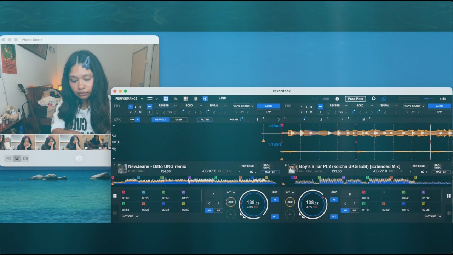Click the LINK button
This screenshot has height=255, width=453.
point(223,98)
